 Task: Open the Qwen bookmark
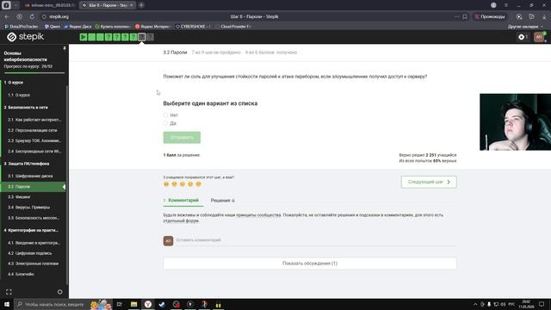click(x=53, y=27)
